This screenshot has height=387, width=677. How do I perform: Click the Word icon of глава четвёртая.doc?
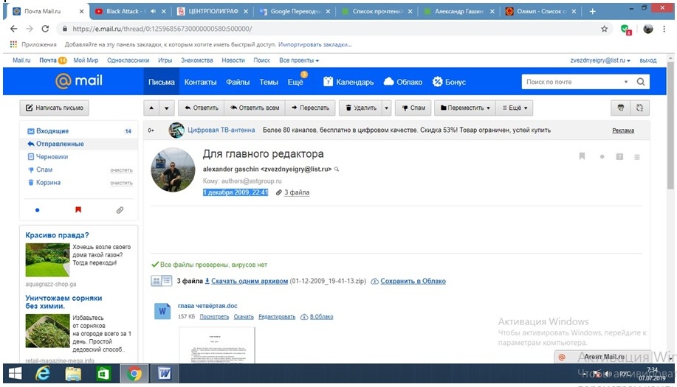coord(162,311)
